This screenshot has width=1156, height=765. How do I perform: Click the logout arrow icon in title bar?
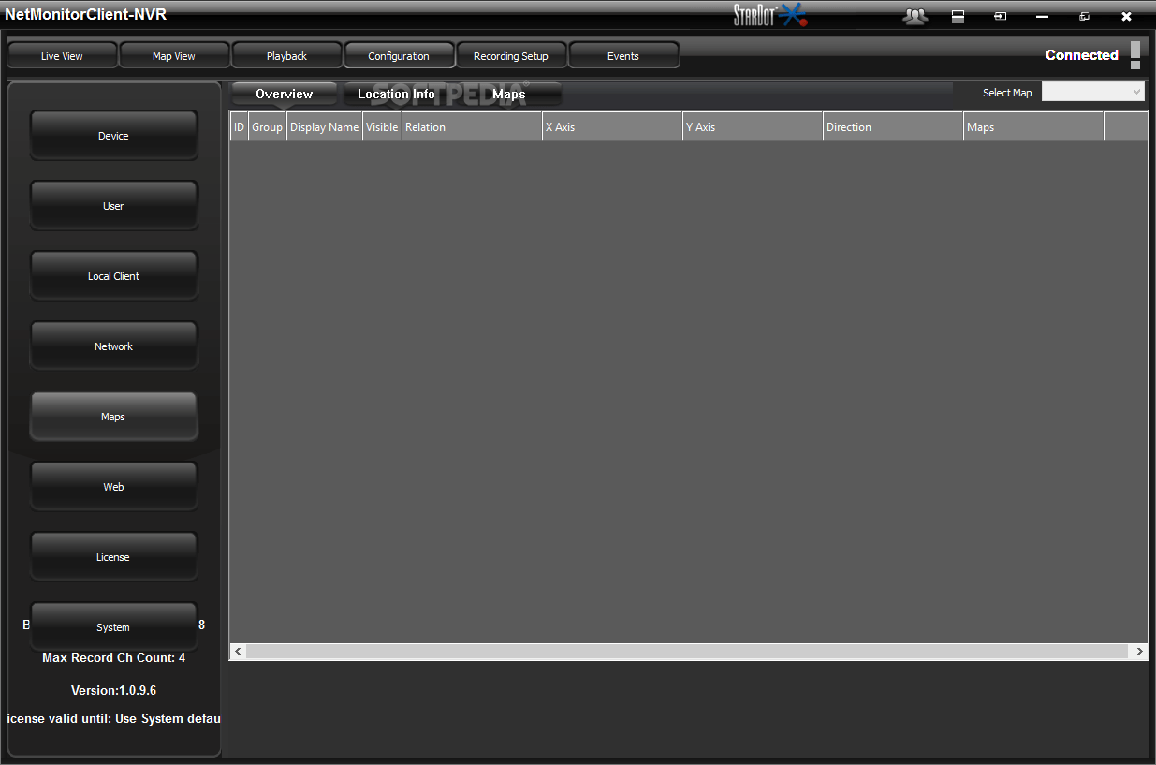pyautogui.click(x=1000, y=16)
